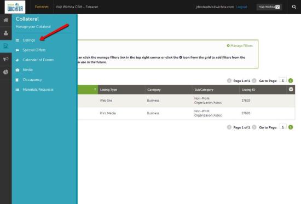Click Listing ID 27825
Viewport: 301px width, 204px height.
point(246,101)
